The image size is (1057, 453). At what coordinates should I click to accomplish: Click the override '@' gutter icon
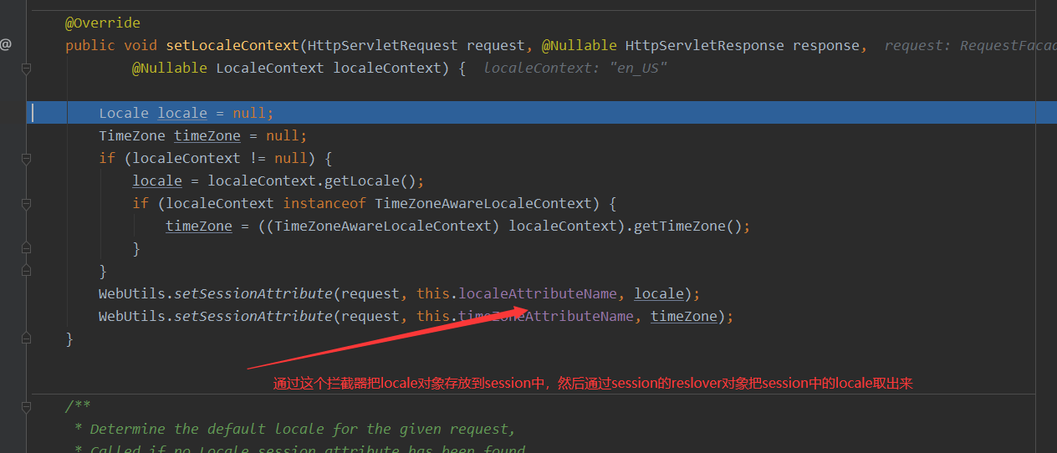6,45
